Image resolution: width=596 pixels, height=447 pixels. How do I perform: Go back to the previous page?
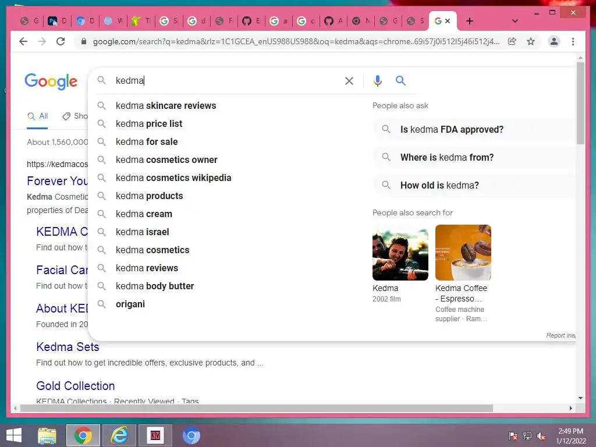23,41
